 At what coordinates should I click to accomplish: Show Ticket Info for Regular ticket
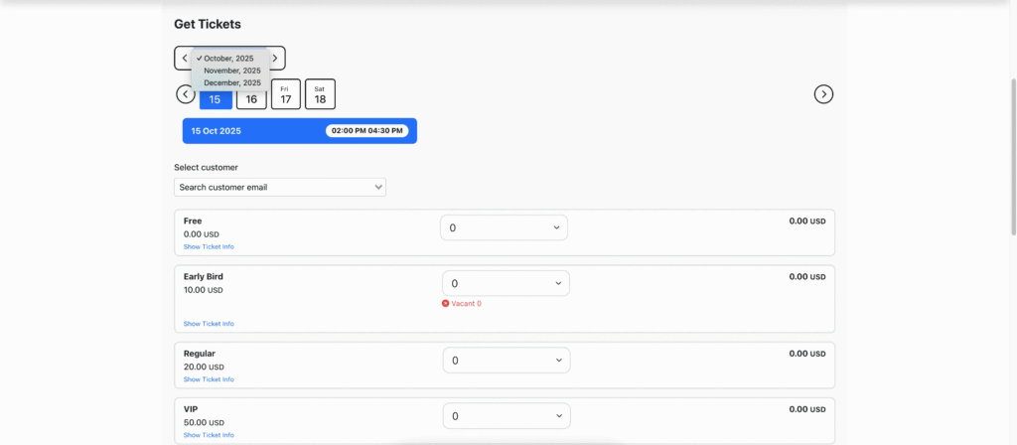click(x=209, y=379)
